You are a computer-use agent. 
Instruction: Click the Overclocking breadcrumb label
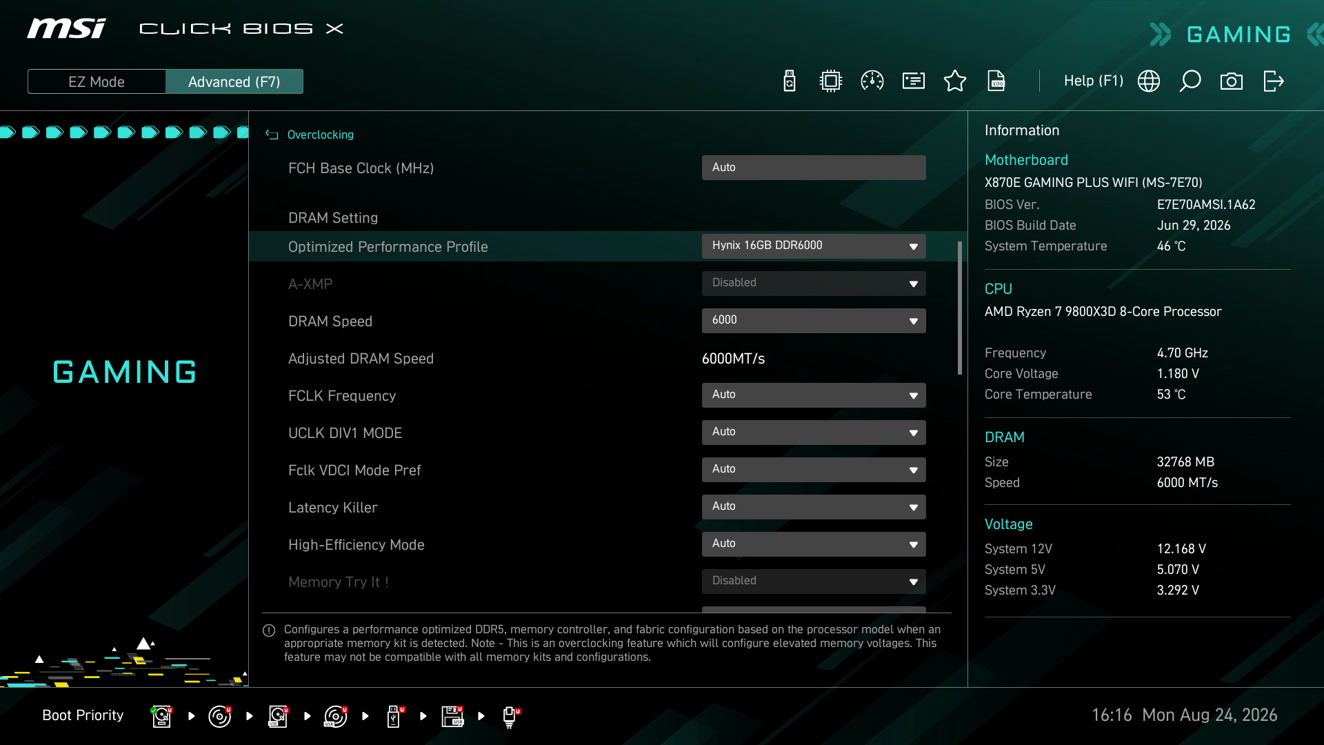click(x=321, y=135)
